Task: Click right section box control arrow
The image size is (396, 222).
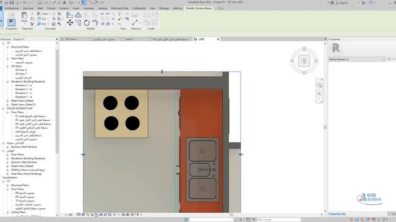Action: (241, 154)
